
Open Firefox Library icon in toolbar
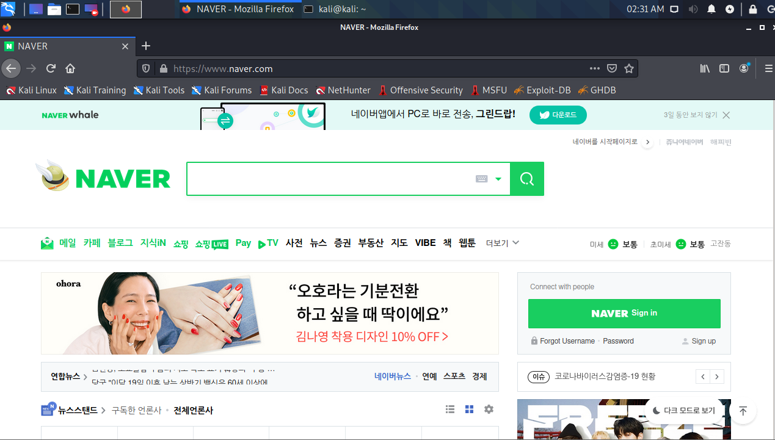(x=704, y=68)
